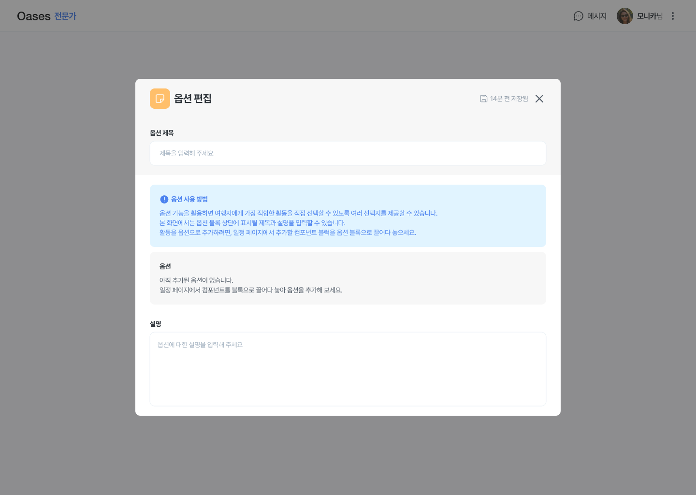
Task: Click the 옵션 empty-state section heading
Action: click(x=165, y=266)
